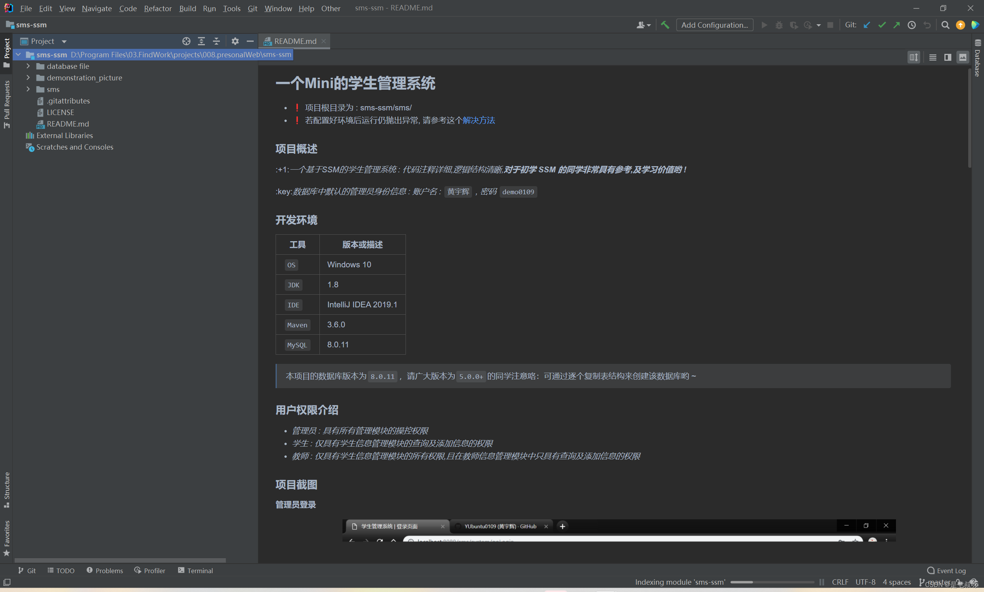Click the Stop square icon
This screenshot has width=984, height=592.
click(830, 25)
